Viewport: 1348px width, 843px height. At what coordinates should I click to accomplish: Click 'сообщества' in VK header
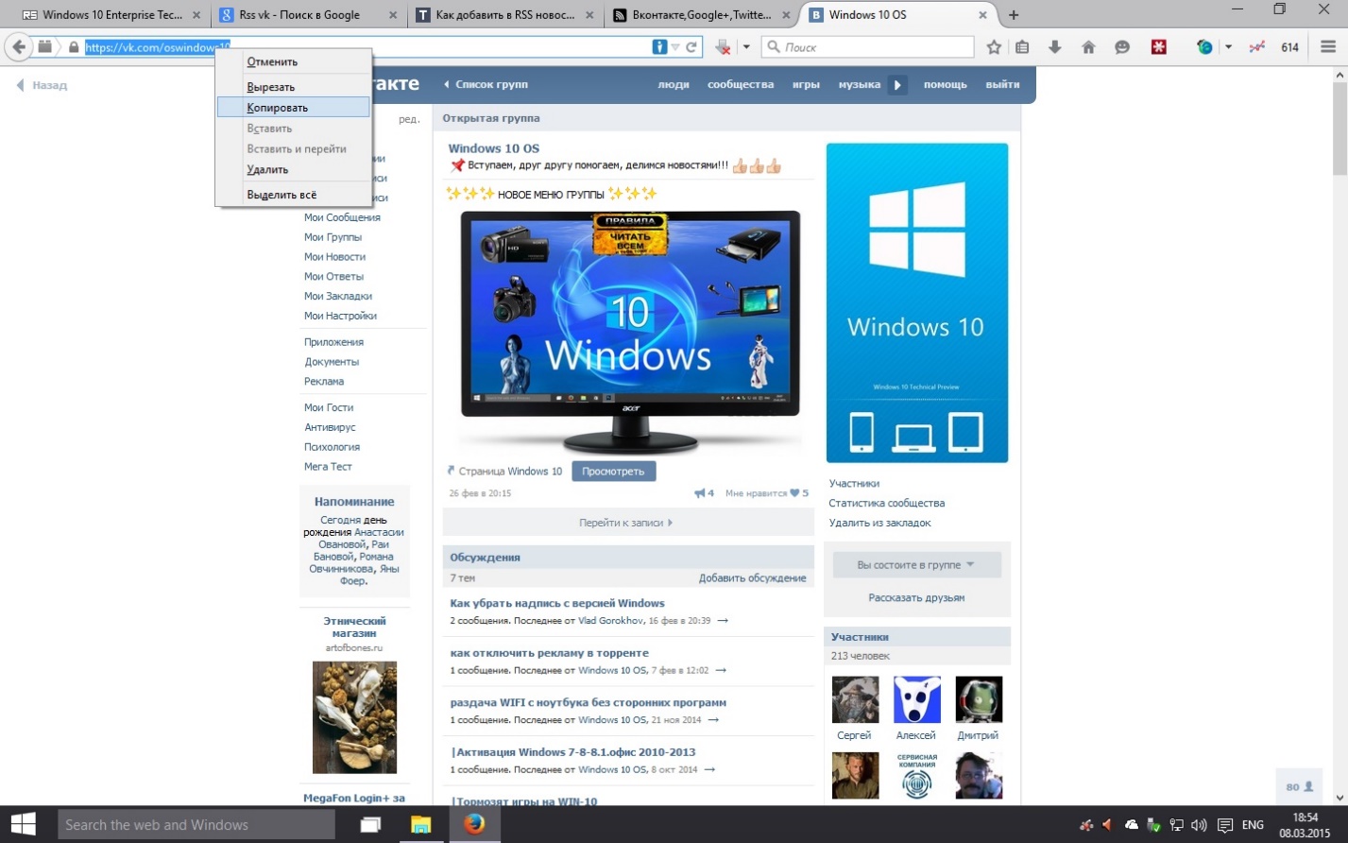pos(740,84)
